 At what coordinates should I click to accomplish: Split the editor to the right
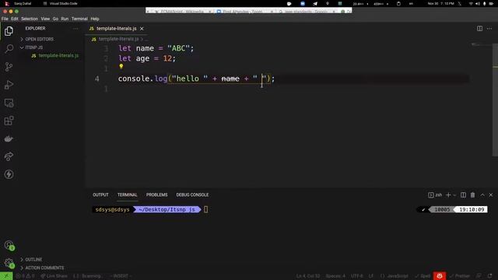(479, 29)
